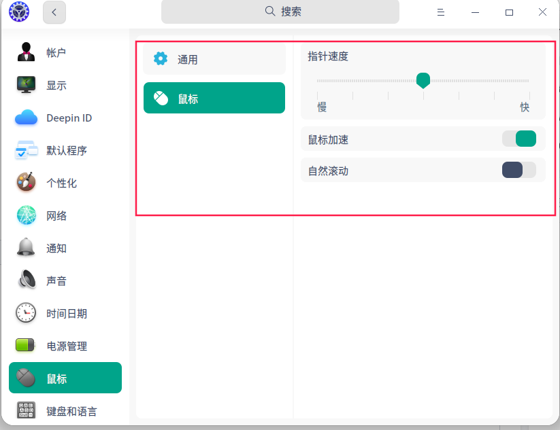Open the 声音 sound entry
The width and height of the screenshot is (560, 430).
pyautogui.click(x=65, y=281)
